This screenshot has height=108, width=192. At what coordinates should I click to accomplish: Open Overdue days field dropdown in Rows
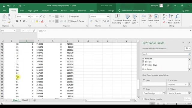pos(160,93)
